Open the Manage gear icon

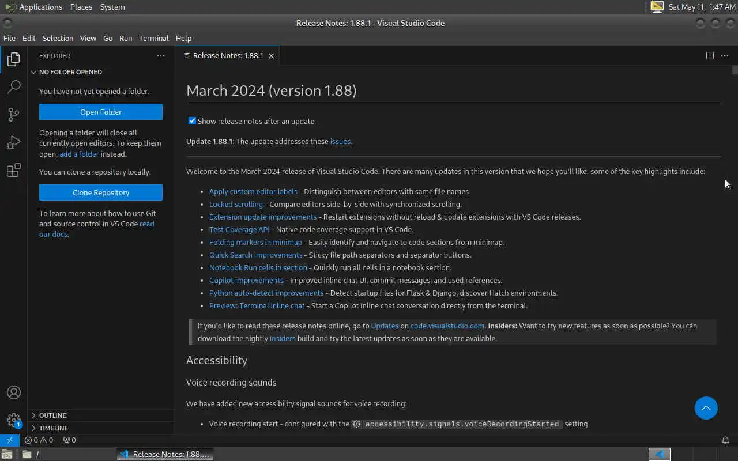click(x=14, y=420)
